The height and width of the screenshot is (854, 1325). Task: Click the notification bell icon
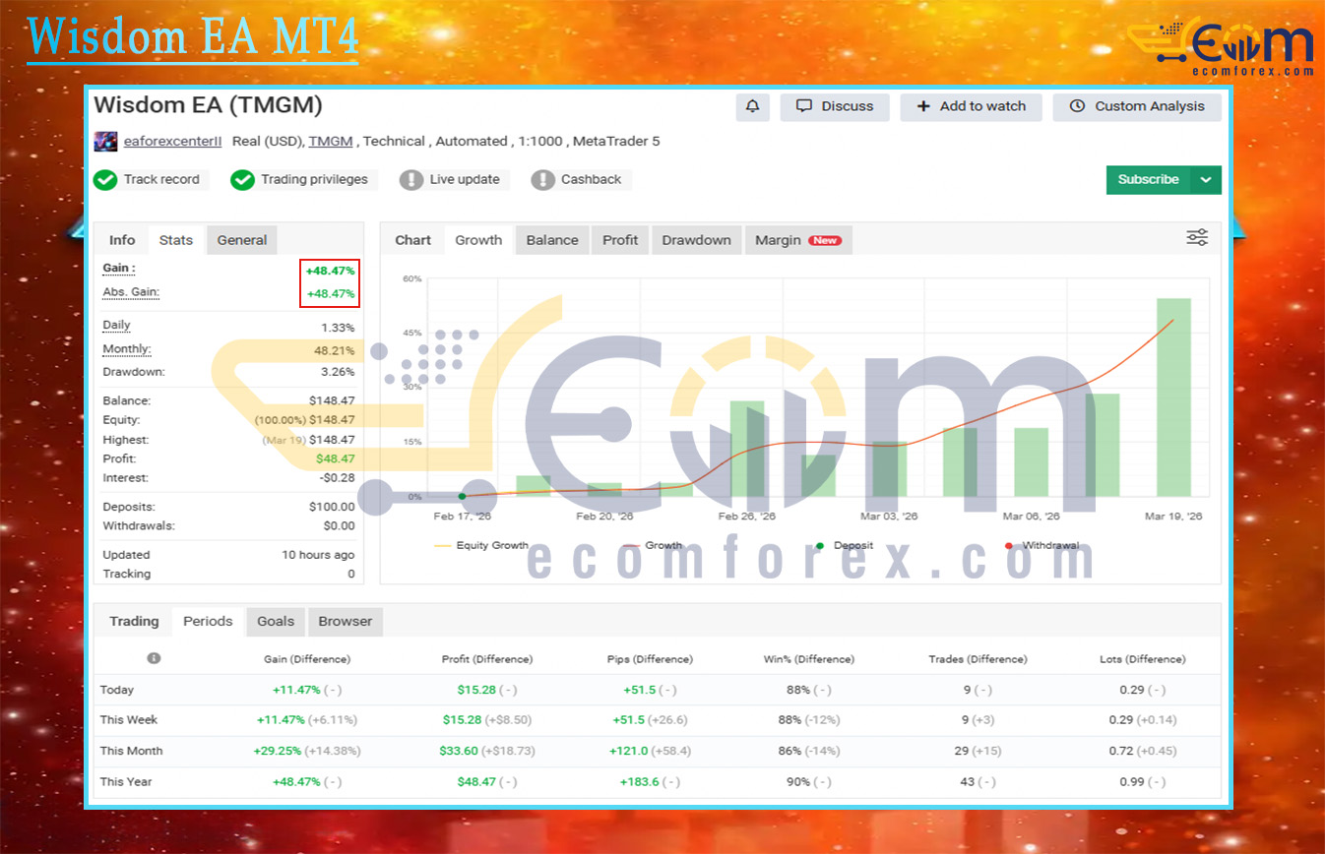pos(752,106)
